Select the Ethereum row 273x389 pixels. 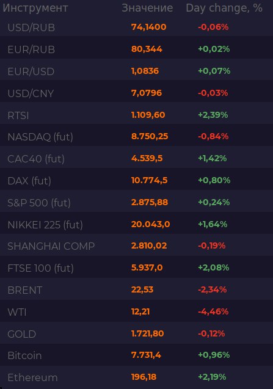[x=137, y=377]
